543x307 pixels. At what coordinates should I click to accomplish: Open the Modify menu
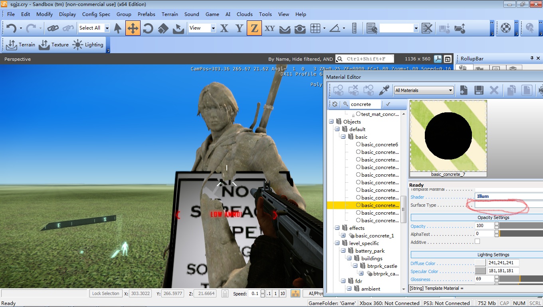(44, 14)
